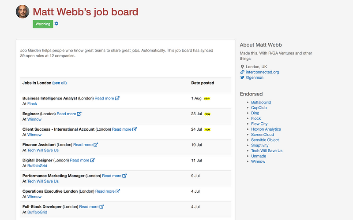Click the NEW badge on 25 Jul row
Image resolution: width=353 pixels, height=220 pixels.
pyautogui.click(x=207, y=114)
